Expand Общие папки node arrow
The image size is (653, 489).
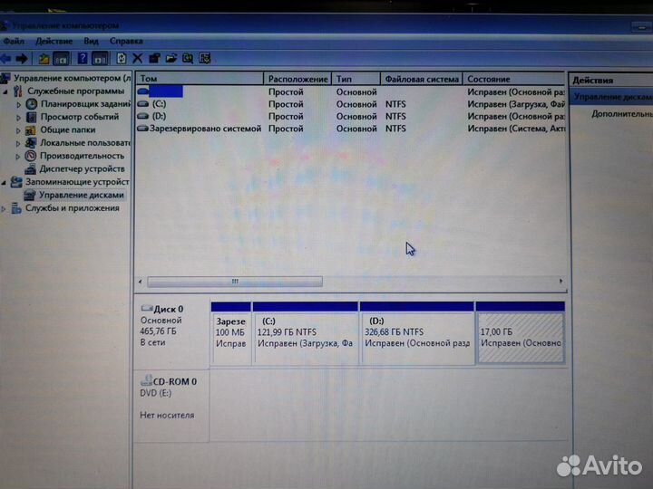pos(18,130)
